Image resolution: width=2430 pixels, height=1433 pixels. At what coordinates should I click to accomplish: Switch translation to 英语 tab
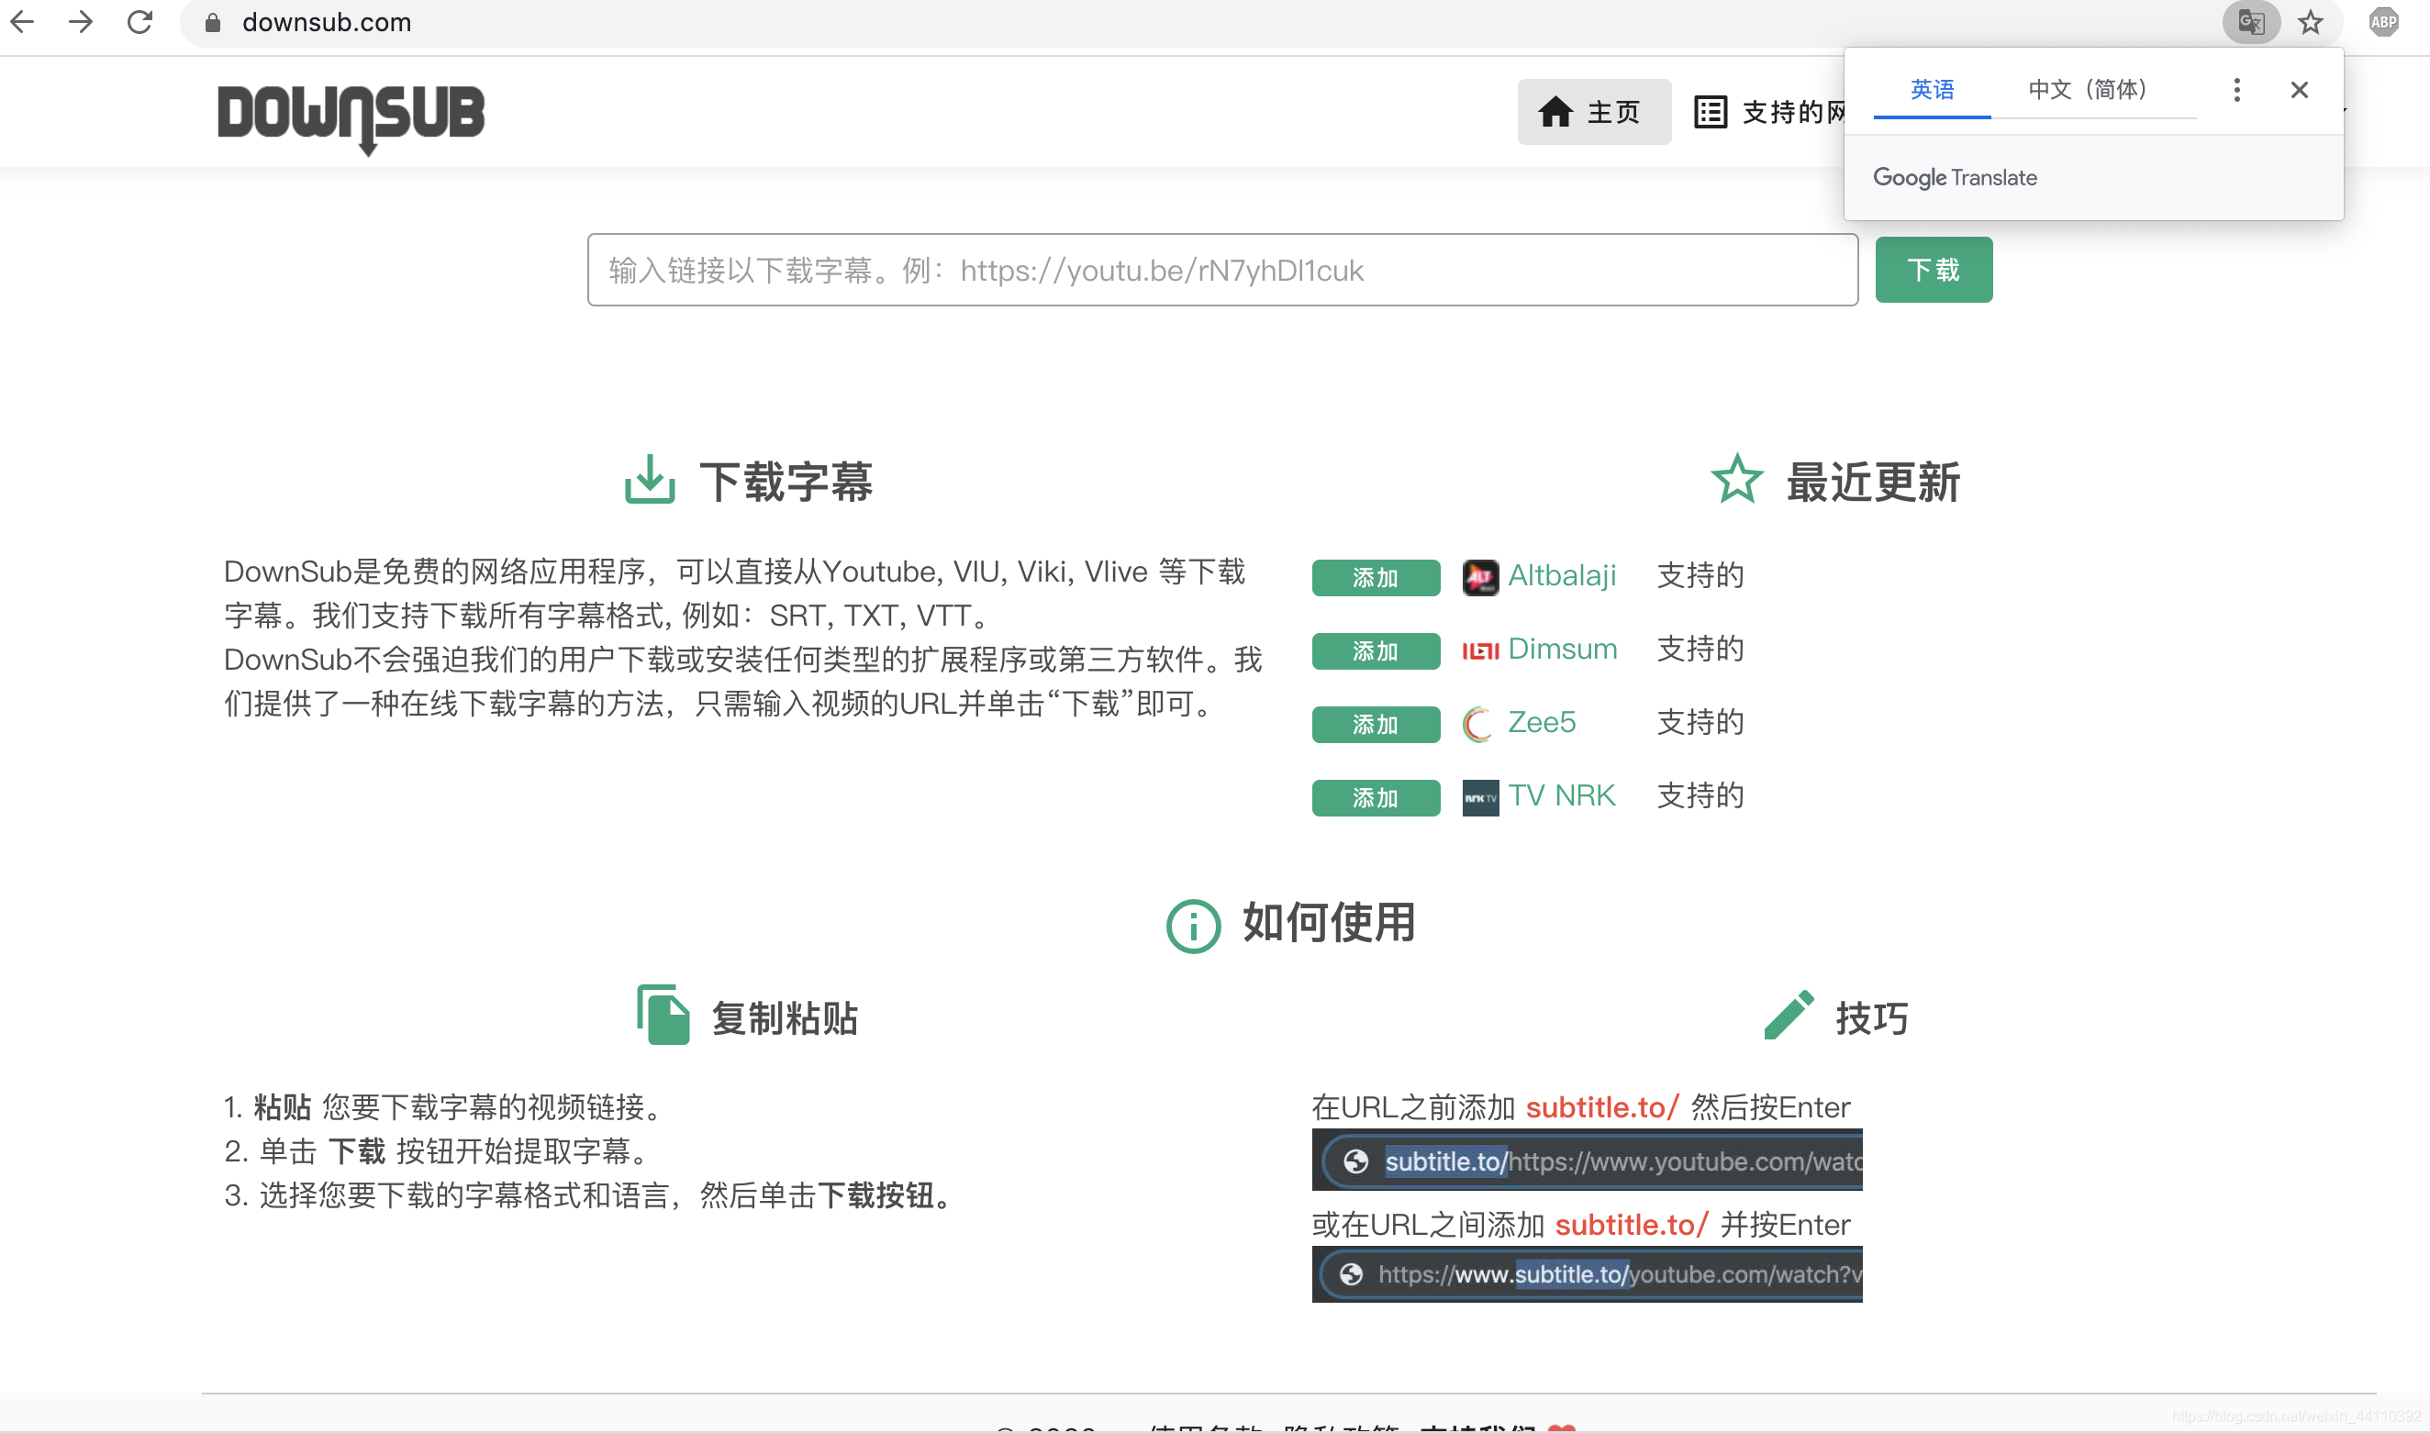tap(1932, 90)
